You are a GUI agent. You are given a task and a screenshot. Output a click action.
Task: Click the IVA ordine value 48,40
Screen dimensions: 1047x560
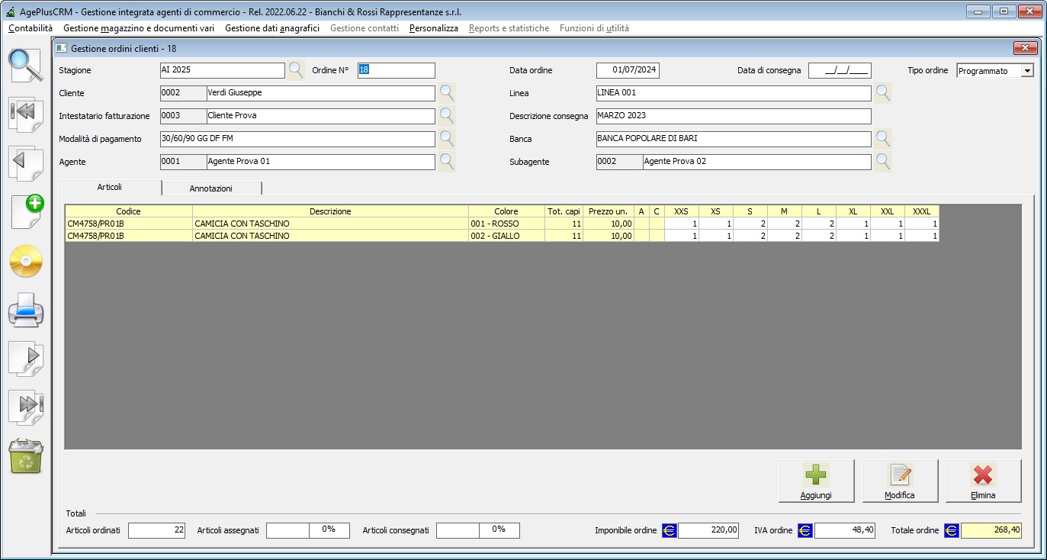pos(845,530)
